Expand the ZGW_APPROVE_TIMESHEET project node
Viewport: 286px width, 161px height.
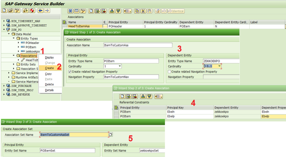click(4, 25)
